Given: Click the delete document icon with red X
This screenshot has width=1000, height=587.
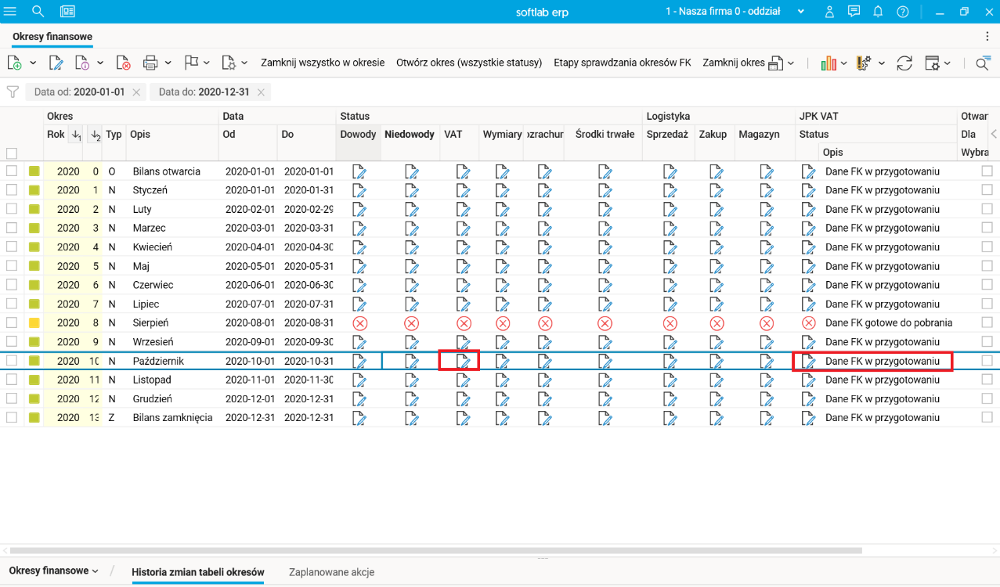Looking at the screenshot, I should coord(123,63).
